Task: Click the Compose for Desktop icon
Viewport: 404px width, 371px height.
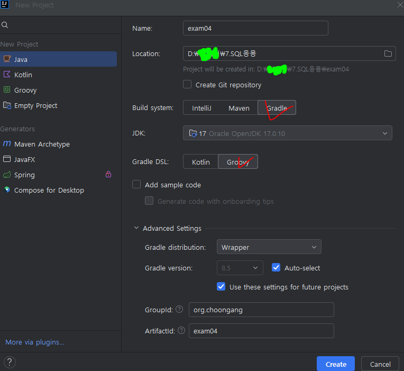Action: (x=7, y=190)
